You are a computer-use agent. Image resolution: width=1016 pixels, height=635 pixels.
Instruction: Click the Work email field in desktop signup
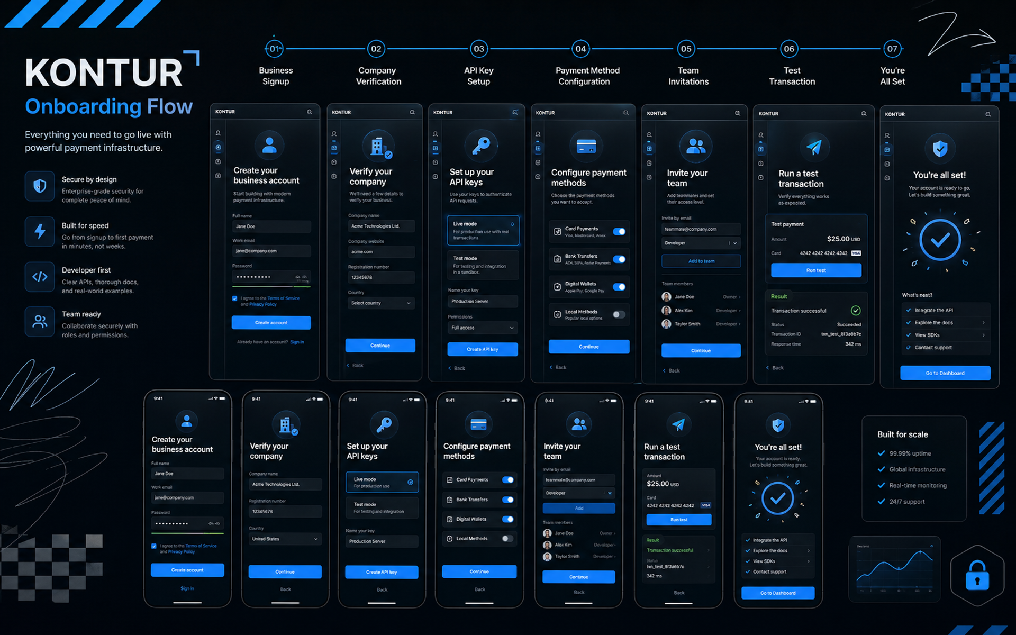[271, 251]
